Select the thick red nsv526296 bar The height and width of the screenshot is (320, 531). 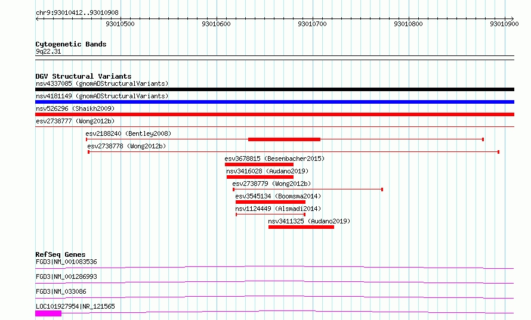pyautogui.click(x=274, y=114)
